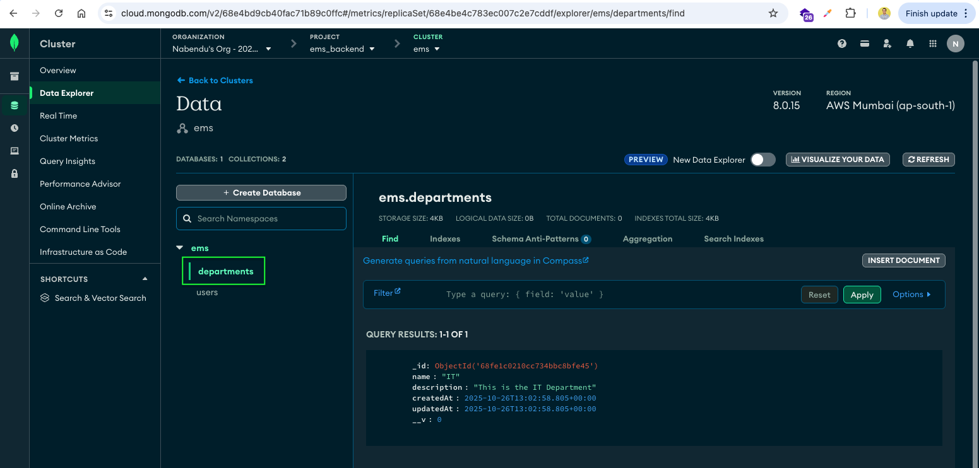Screen dimensions: 979x468
Task: Open the Chrome profile avatar
Action: tap(884, 13)
